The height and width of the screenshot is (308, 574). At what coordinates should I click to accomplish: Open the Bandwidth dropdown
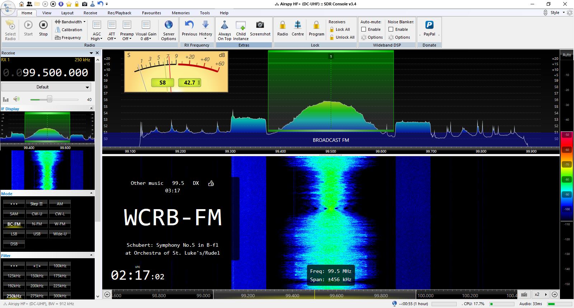pyautogui.click(x=70, y=22)
